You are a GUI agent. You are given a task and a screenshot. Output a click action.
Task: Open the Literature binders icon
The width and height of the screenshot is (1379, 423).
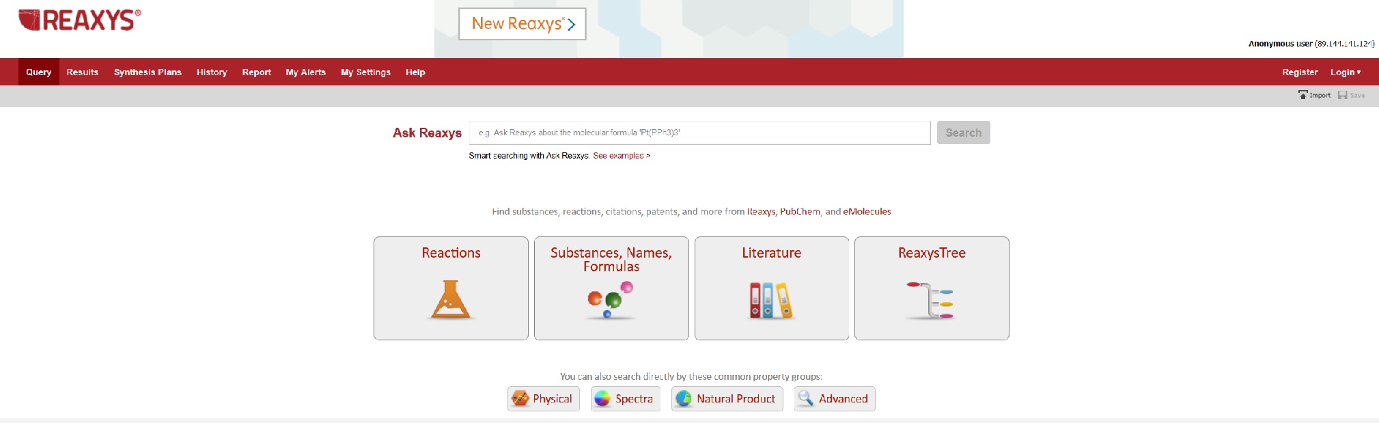tap(771, 301)
